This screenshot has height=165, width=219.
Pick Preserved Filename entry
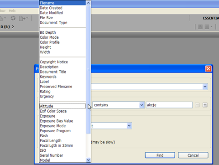[63, 87]
